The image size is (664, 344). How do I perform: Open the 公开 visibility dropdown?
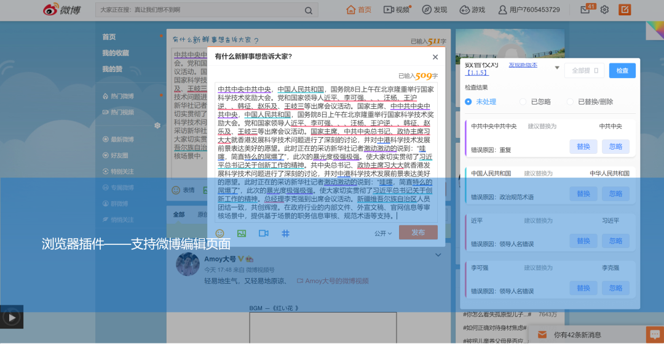click(383, 233)
